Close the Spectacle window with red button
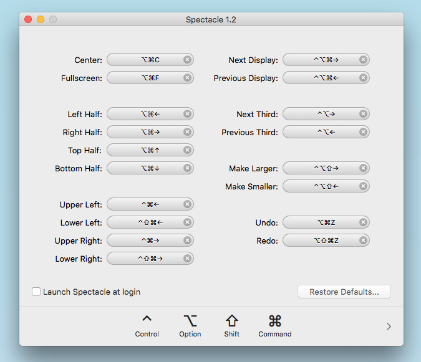 click(28, 19)
